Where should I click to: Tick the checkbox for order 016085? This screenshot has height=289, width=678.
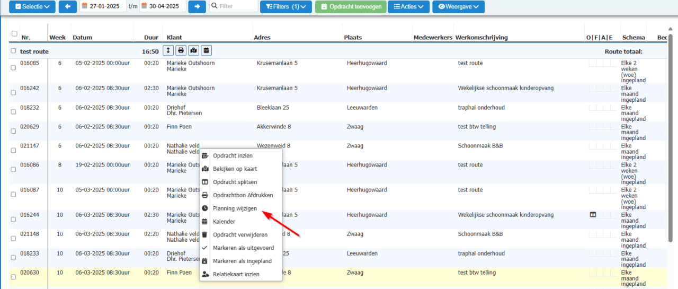(x=14, y=67)
